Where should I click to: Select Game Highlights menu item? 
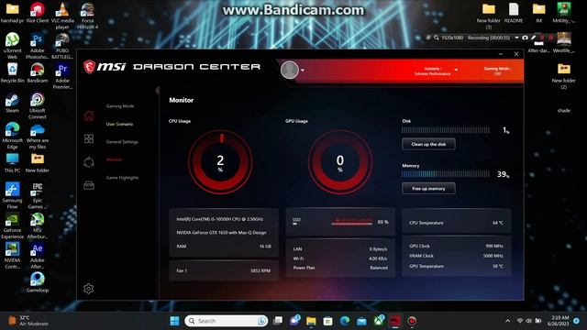[x=122, y=178]
